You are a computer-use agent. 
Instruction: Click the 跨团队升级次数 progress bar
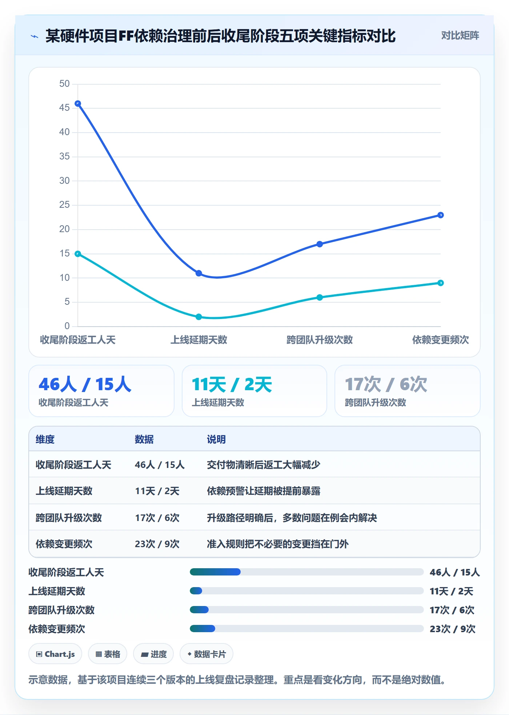(x=307, y=610)
